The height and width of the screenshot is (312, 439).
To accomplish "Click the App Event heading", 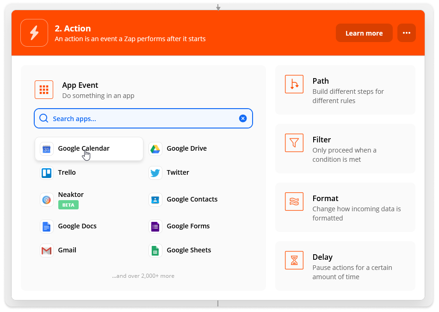I will [80, 85].
